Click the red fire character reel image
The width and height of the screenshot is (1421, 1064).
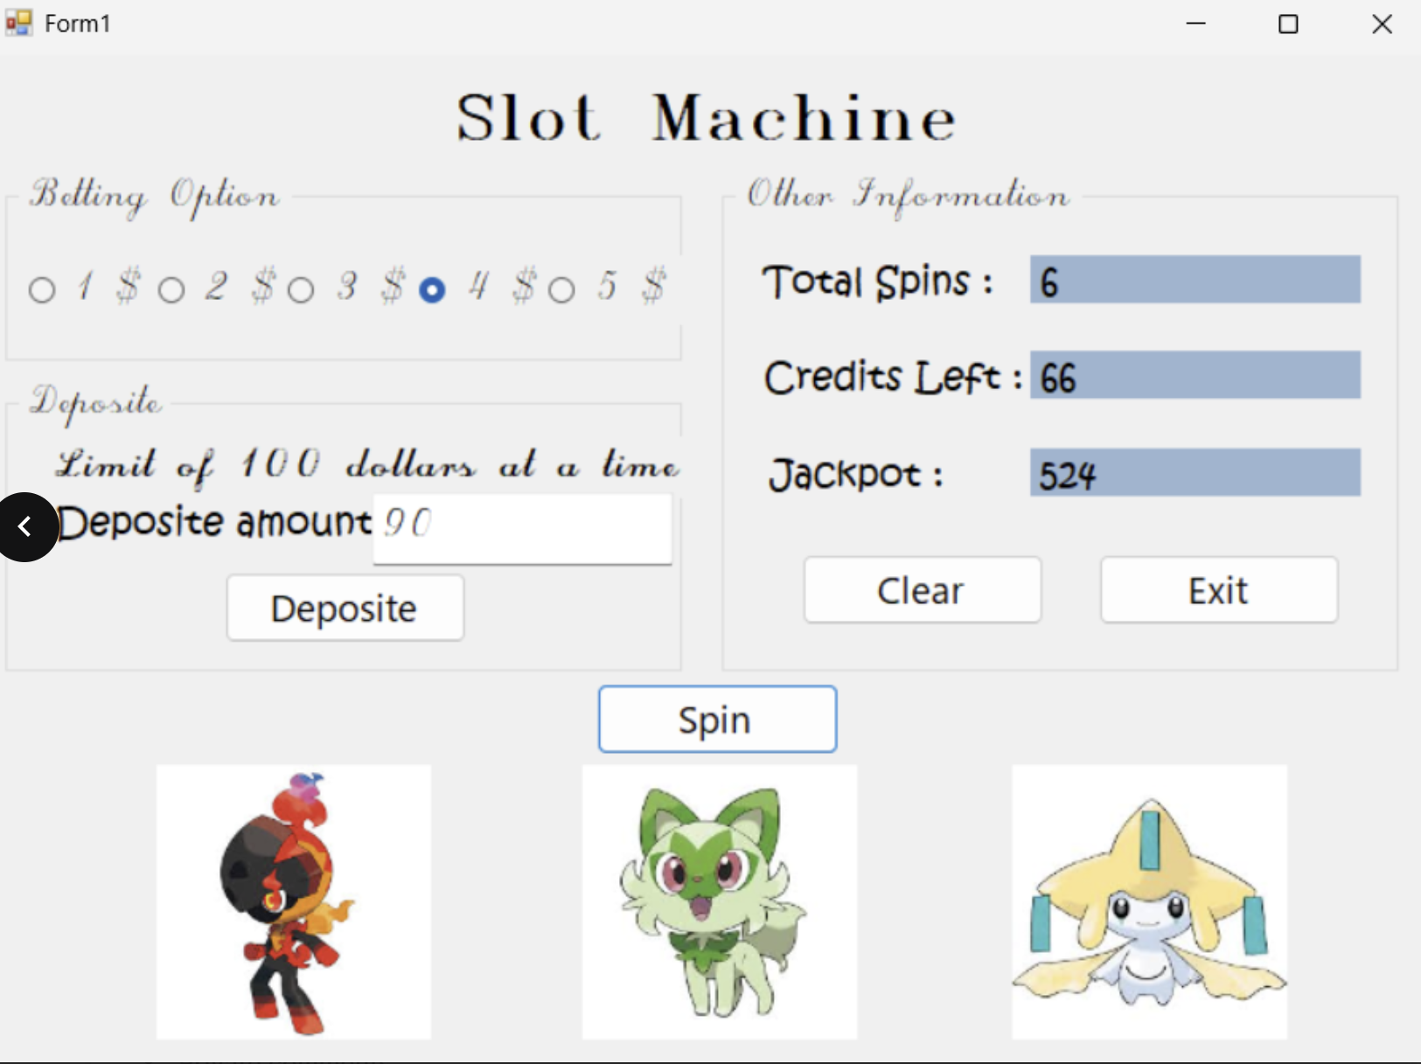coord(293,902)
